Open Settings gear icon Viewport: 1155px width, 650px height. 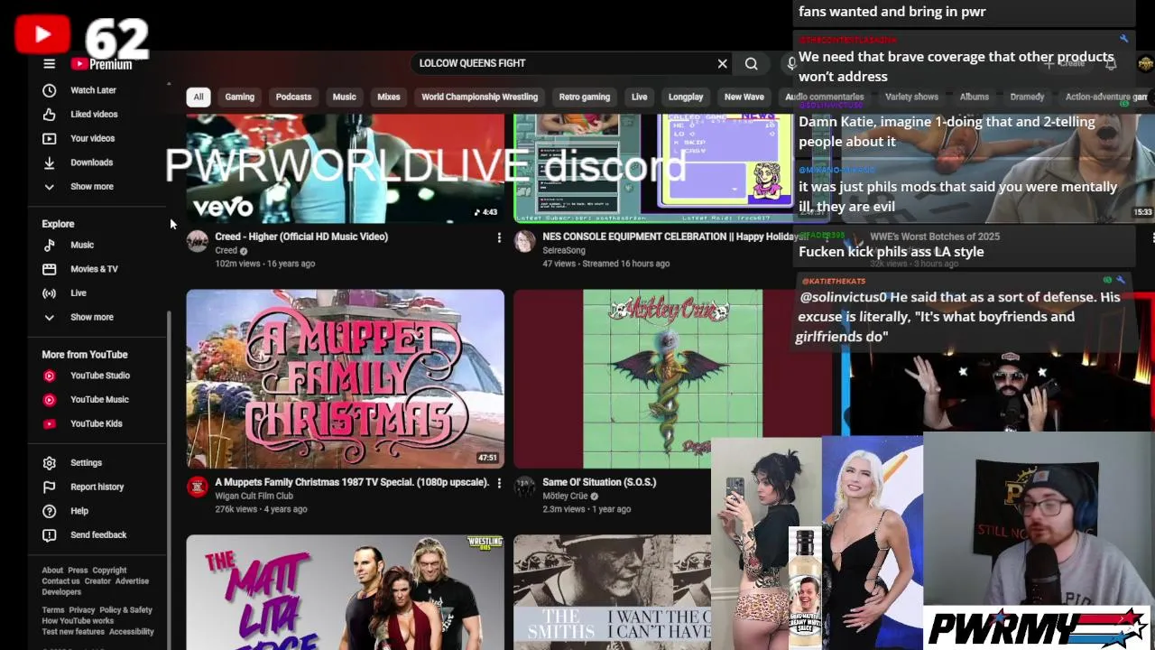50,463
